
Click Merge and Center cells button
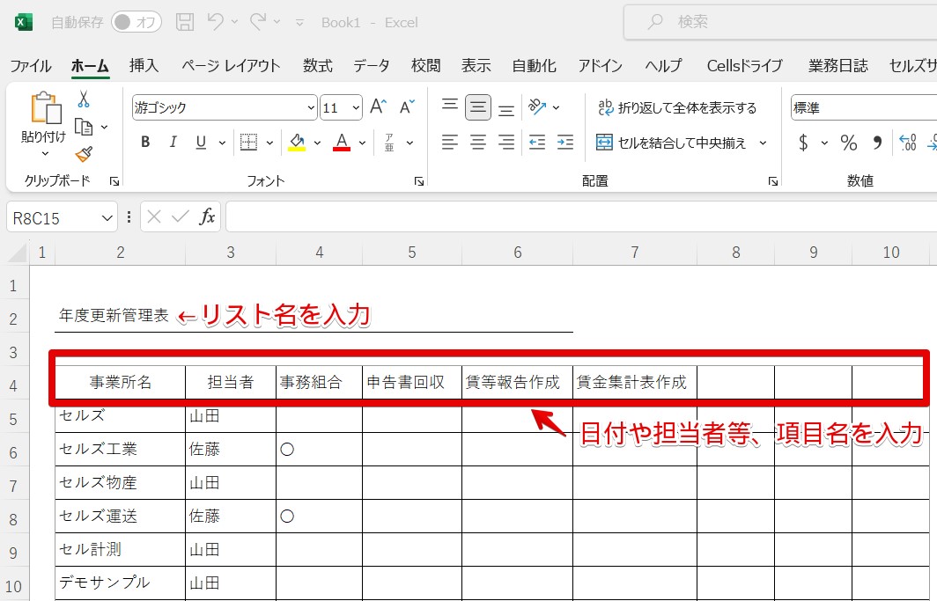pyautogui.click(x=672, y=143)
